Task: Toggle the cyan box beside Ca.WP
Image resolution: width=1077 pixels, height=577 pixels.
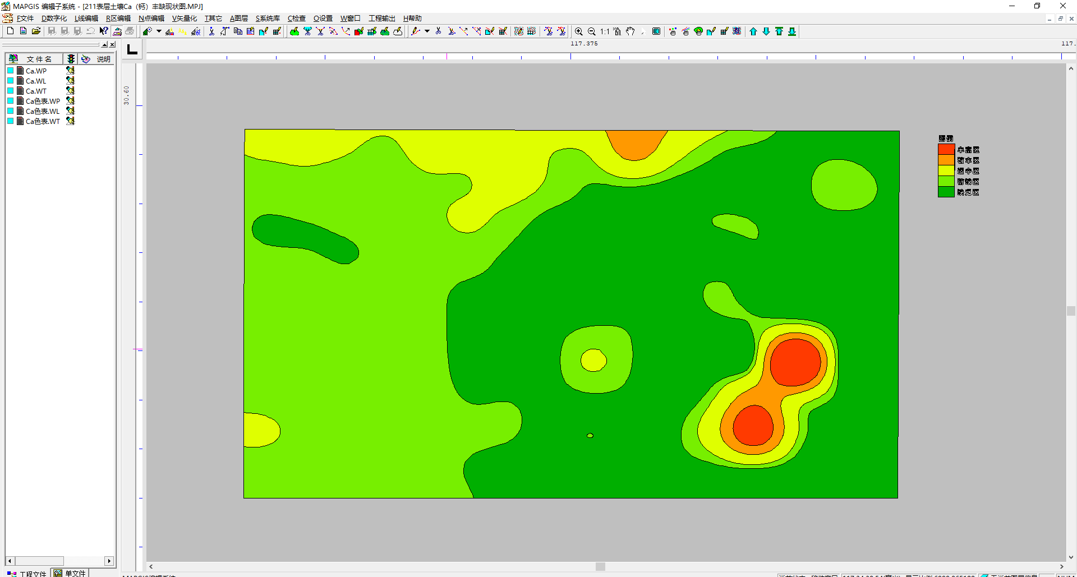Action: pyautogui.click(x=10, y=71)
